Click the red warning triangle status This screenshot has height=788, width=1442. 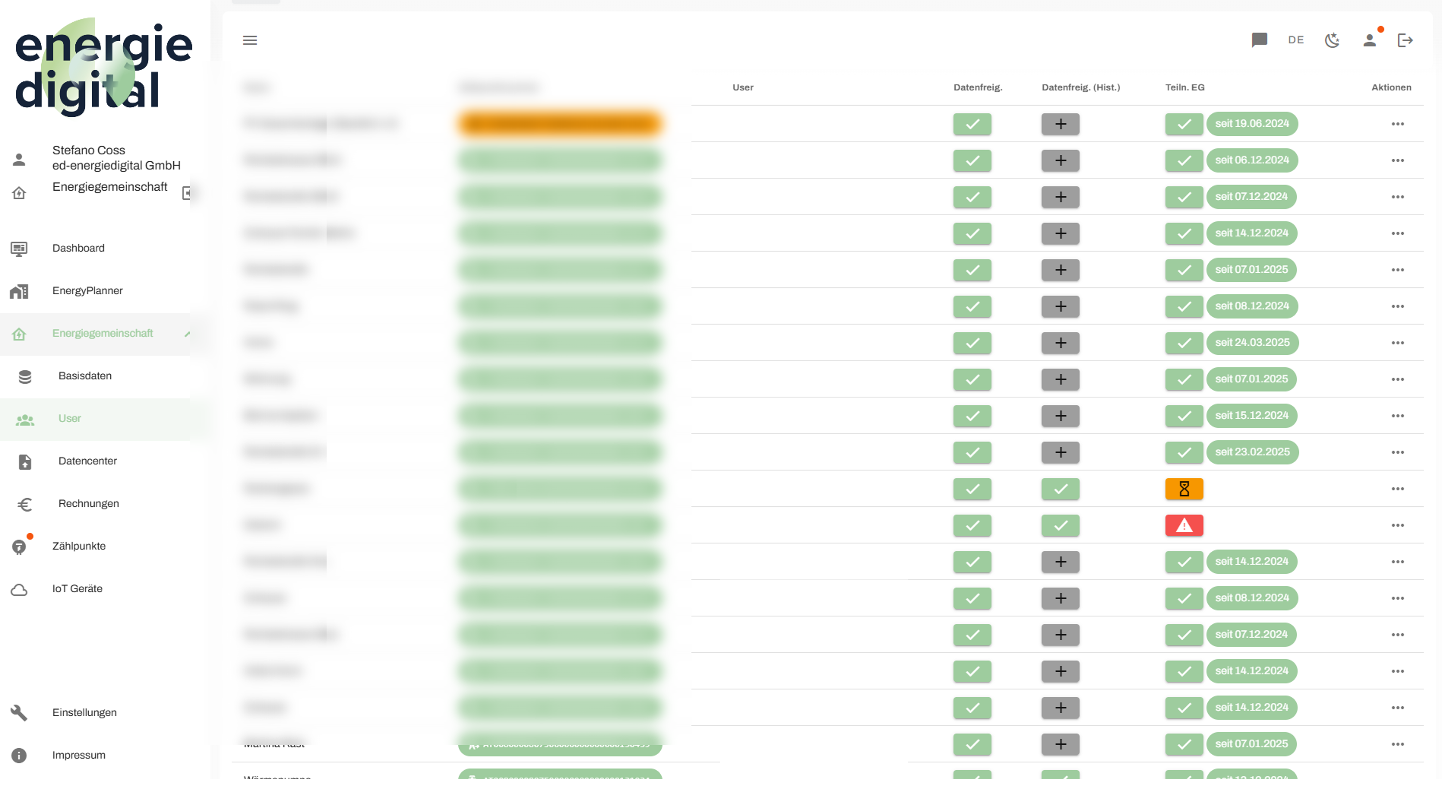point(1184,525)
